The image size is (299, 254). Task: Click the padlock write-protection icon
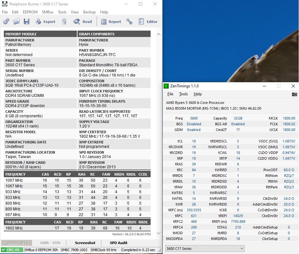click(64, 21)
